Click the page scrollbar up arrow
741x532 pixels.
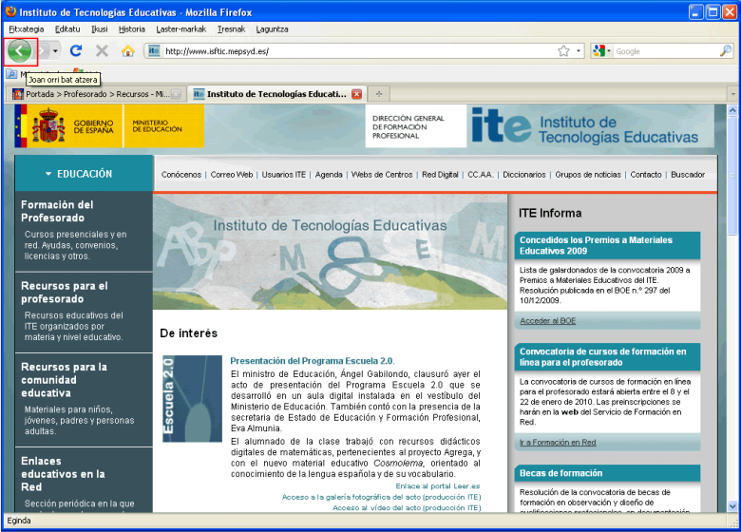tap(732, 110)
